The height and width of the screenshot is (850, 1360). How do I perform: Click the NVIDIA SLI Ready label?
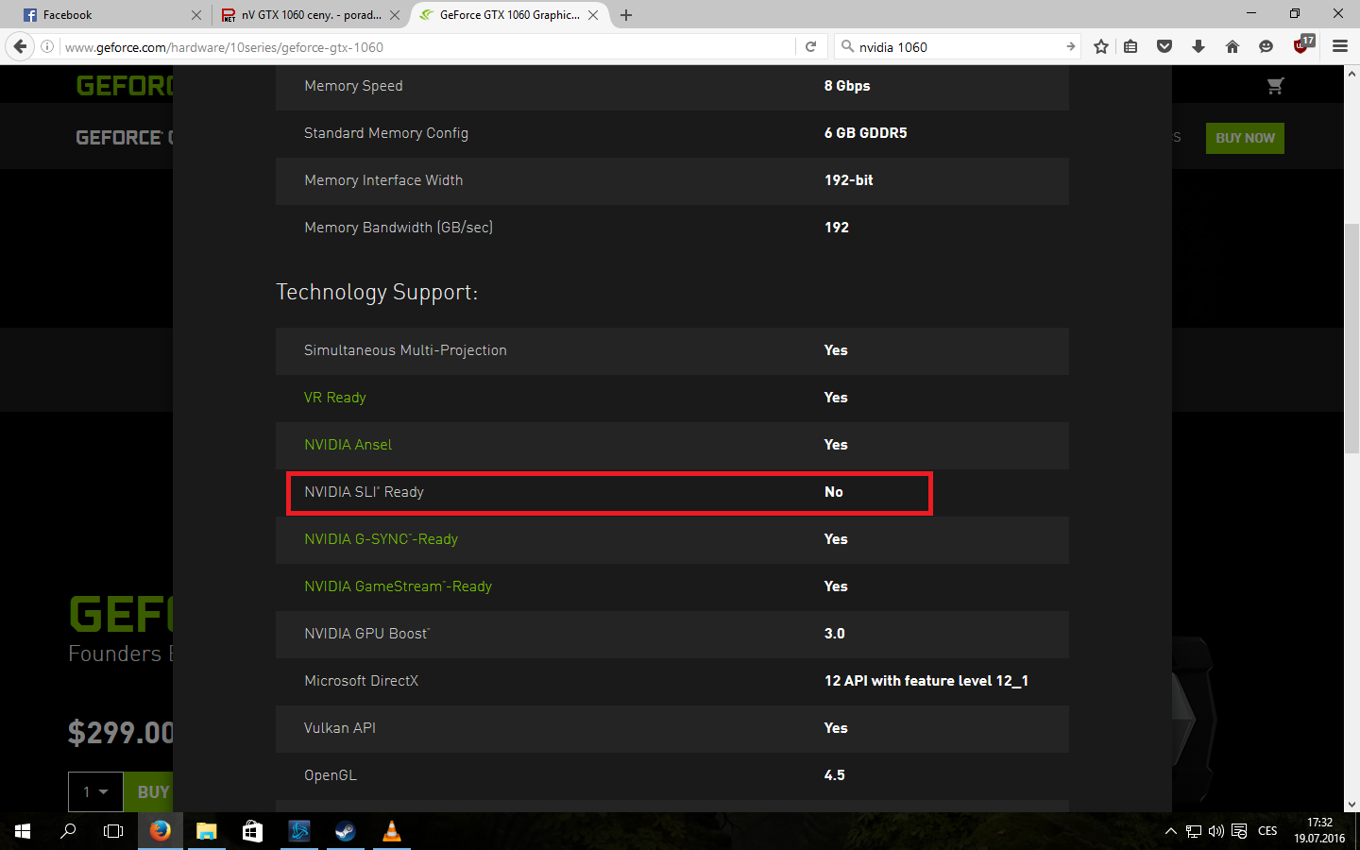[364, 492]
